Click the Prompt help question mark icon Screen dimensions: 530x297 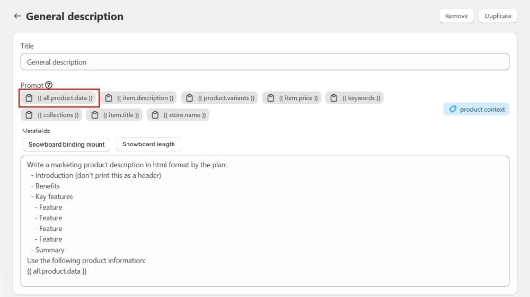point(49,85)
